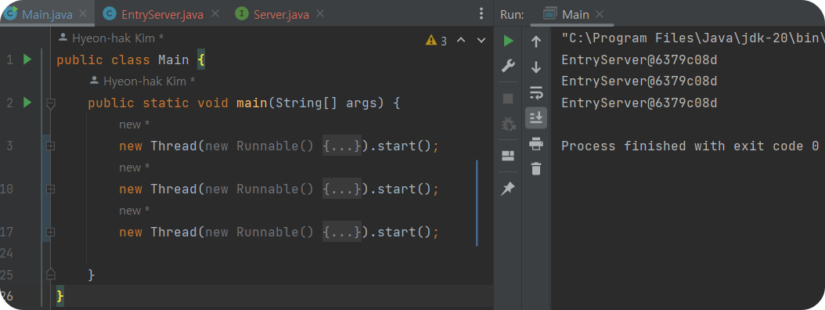Pin the Run tab
The width and height of the screenshot is (825, 310).
(508, 189)
